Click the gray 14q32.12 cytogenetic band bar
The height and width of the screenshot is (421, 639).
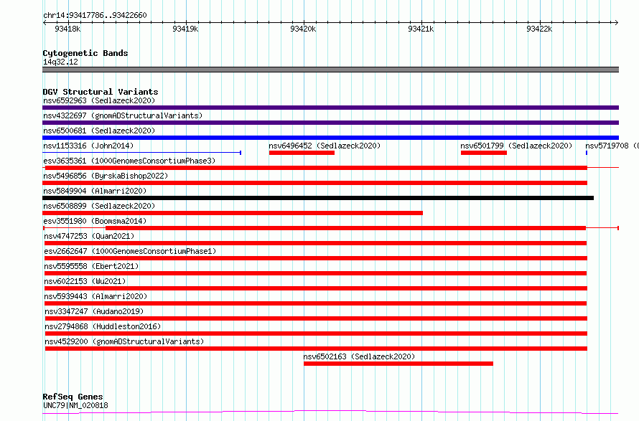[x=330, y=70]
